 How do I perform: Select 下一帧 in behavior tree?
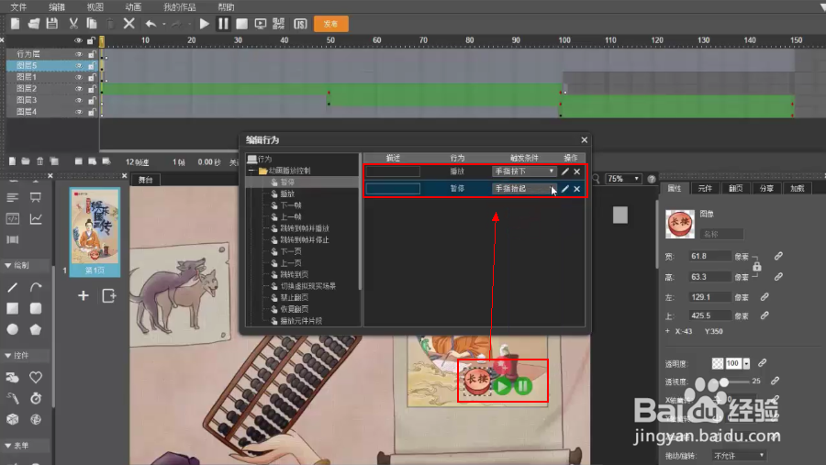pyautogui.click(x=291, y=205)
